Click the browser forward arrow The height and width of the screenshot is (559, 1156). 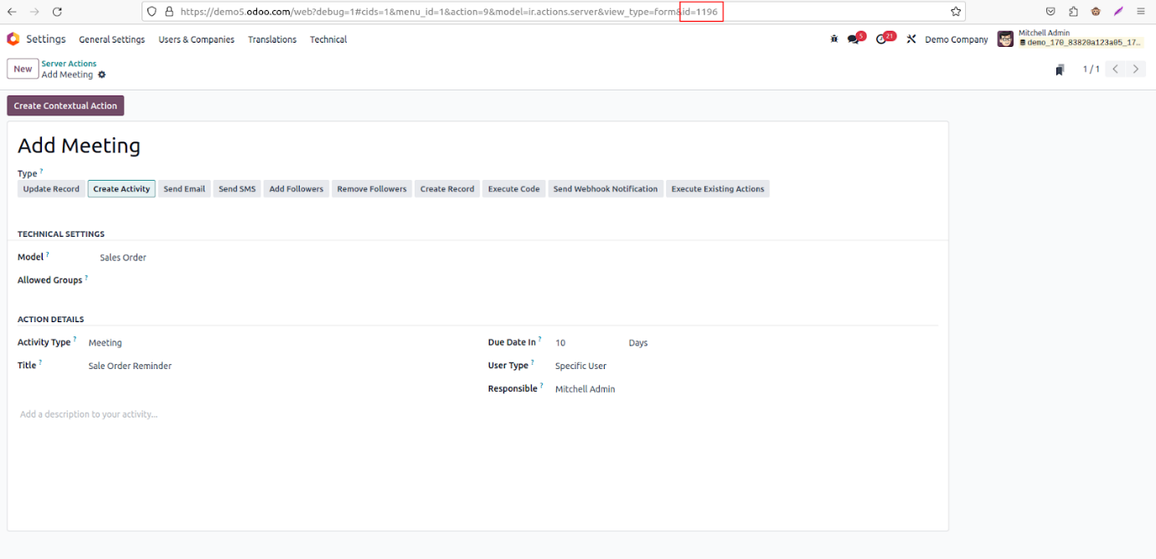coord(34,12)
